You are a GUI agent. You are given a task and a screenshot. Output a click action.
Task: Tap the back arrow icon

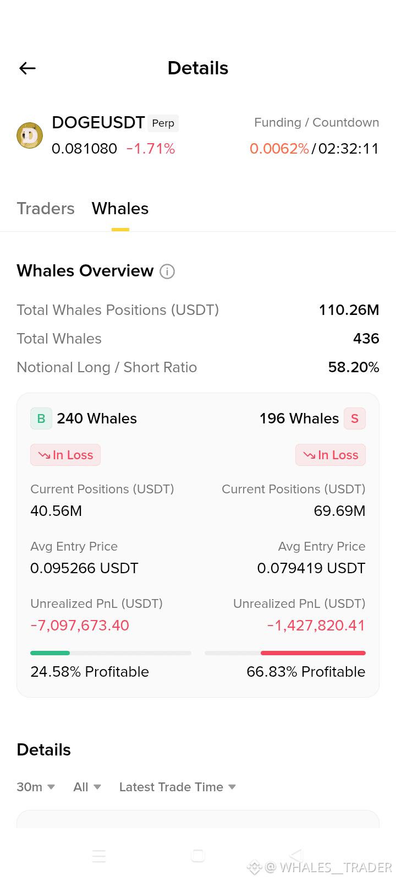28,68
